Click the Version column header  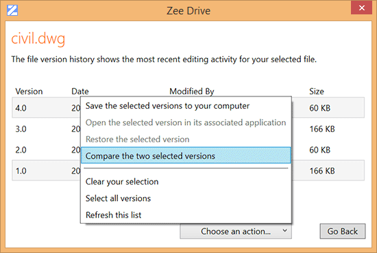[x=29, y=92]
